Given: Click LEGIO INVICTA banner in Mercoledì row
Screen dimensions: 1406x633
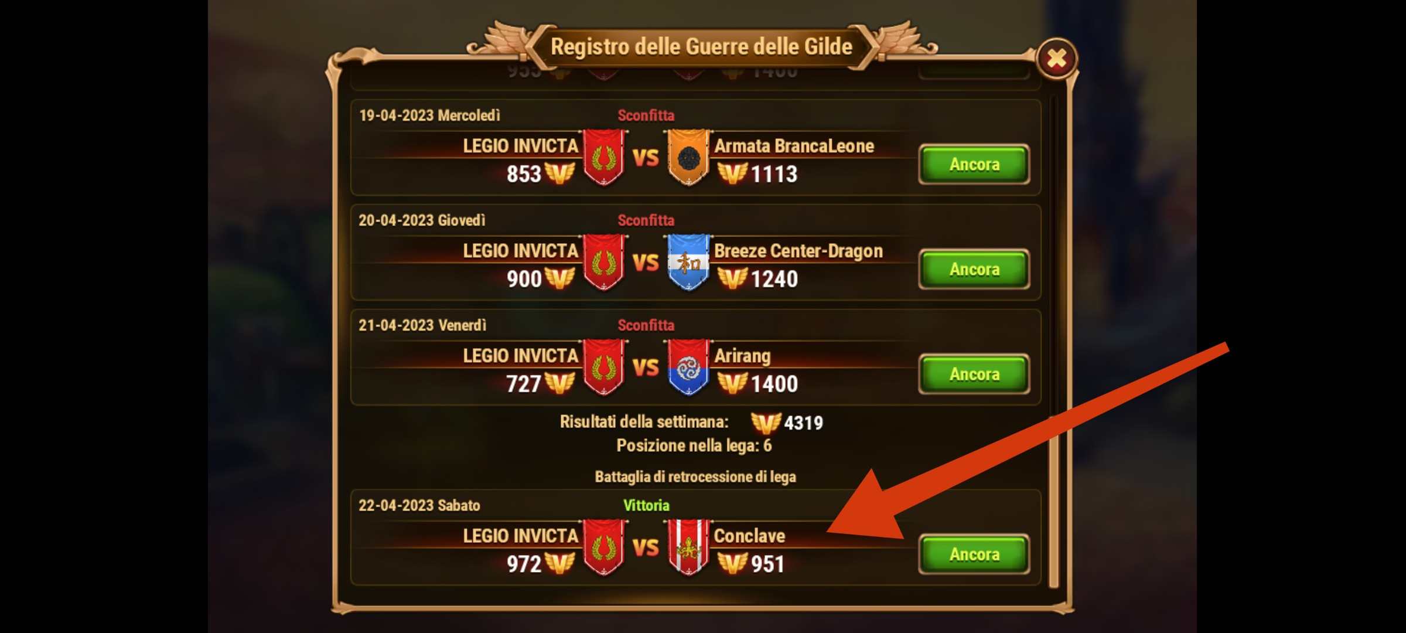Looking at the screenshot, I should pyautogui.click(x=603, y=157).
